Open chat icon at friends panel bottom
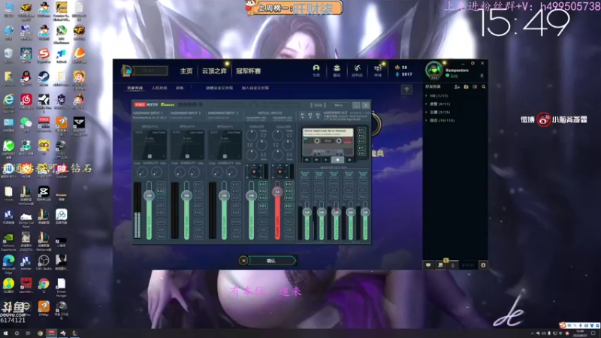This screenshot has width=601, height=338. point(428,265)
